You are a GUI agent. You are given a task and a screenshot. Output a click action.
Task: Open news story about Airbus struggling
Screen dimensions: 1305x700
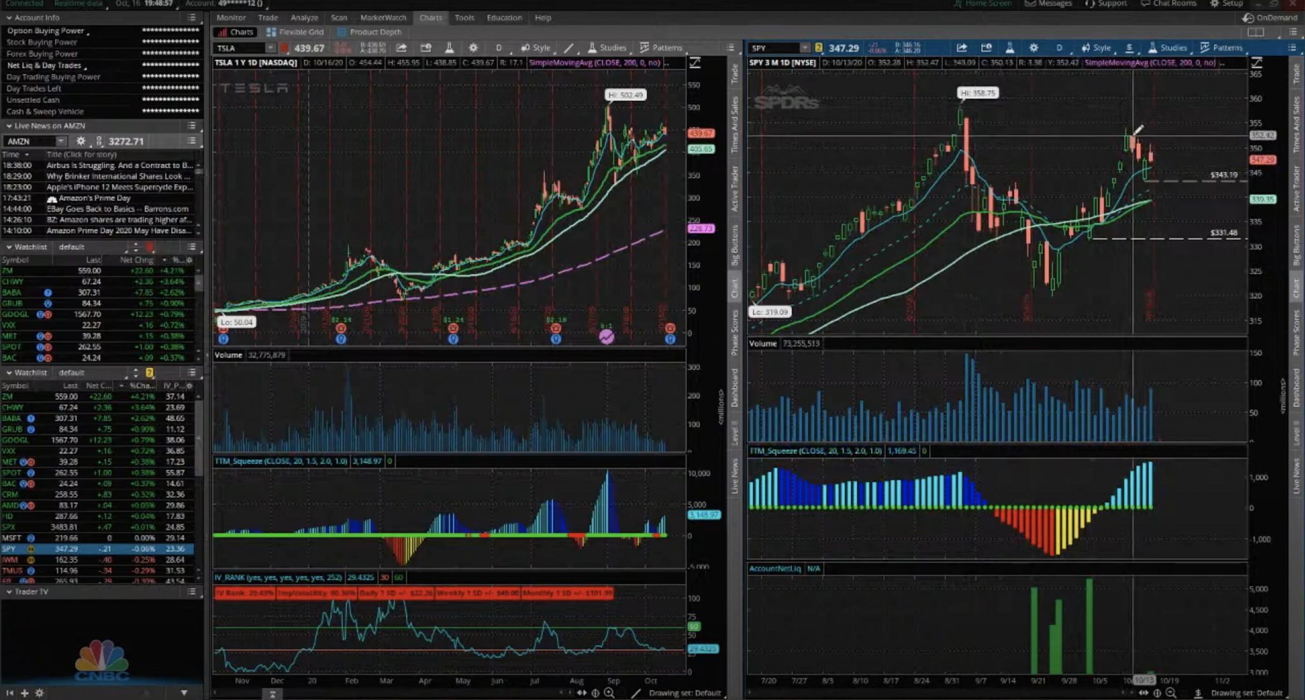(x=119, y=166)
